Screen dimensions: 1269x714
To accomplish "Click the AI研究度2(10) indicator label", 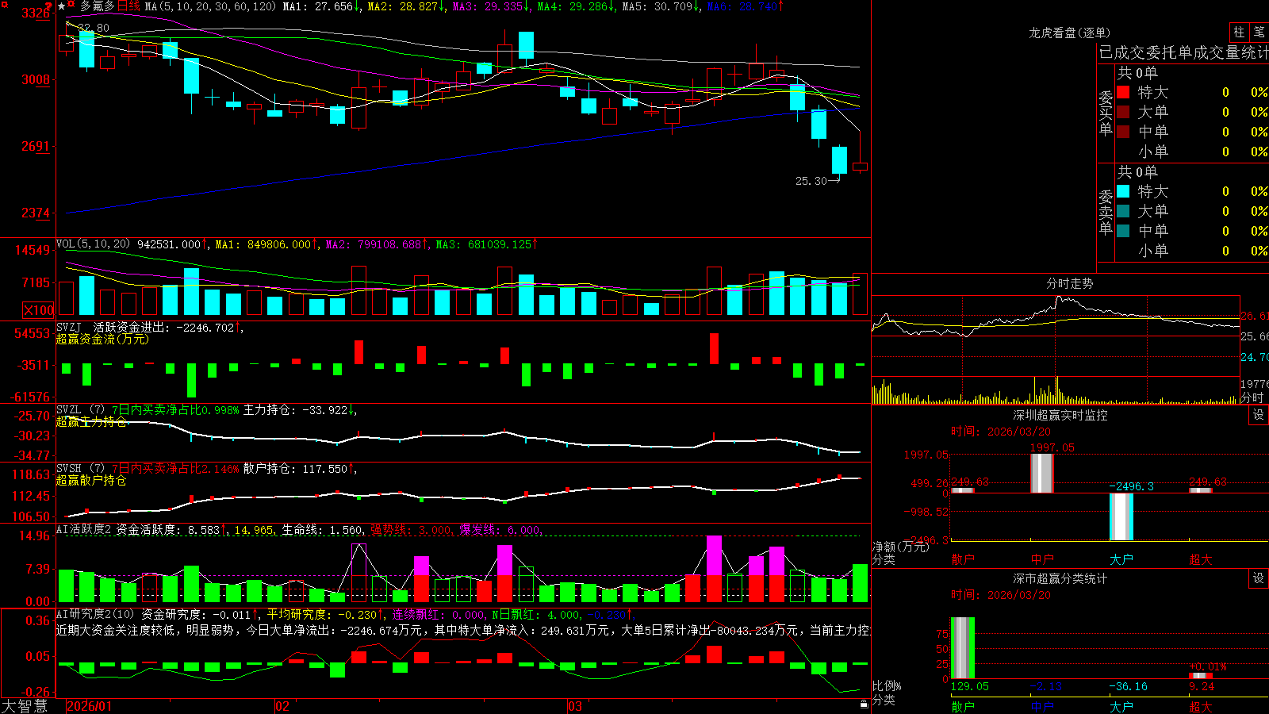I will tap(95, 614).
